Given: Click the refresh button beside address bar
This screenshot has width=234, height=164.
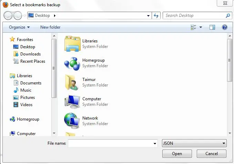Looking at the screenshot, I should click(156, 16).
